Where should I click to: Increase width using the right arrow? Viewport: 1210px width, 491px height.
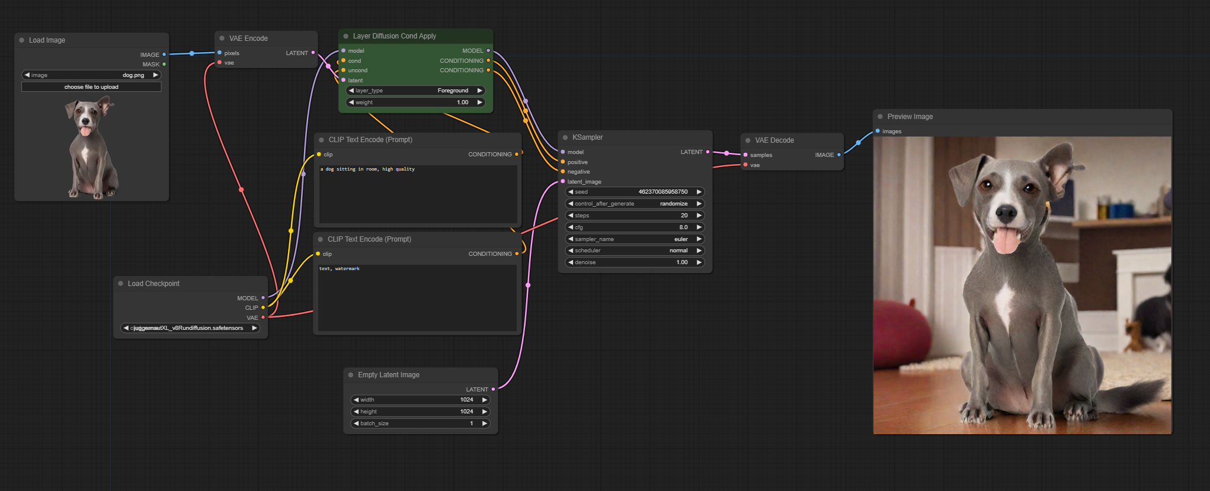click(x=485, y=400)
